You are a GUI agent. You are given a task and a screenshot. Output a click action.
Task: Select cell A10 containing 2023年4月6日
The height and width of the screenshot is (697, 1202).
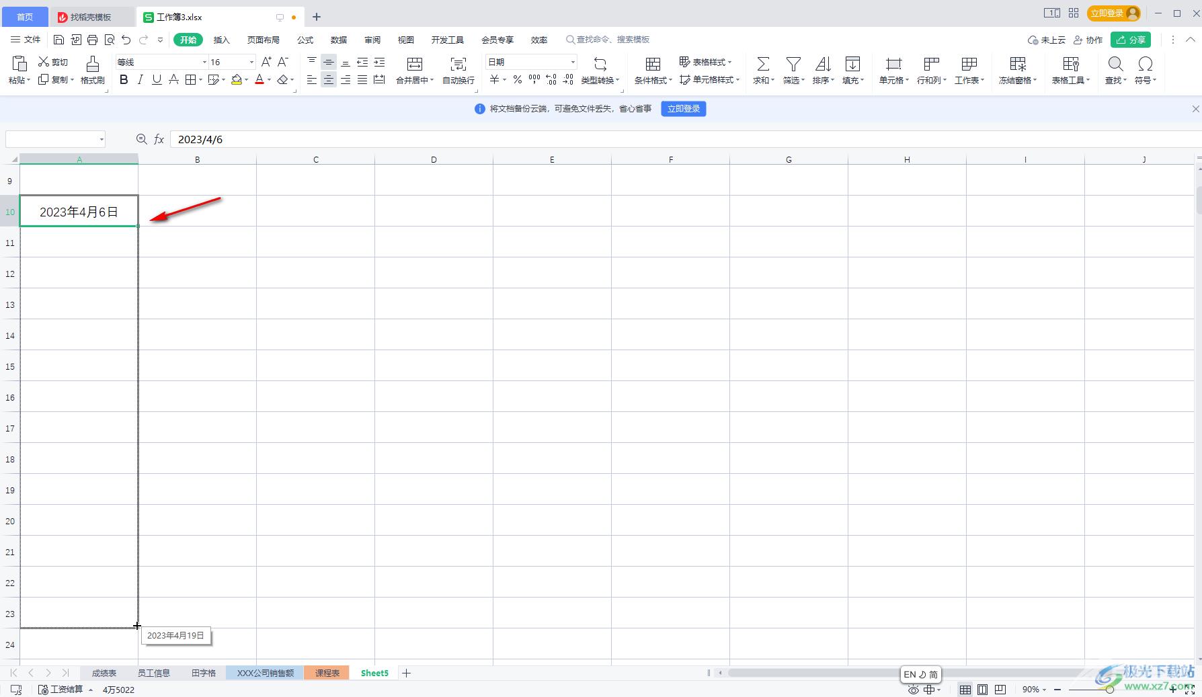tap(79, 211)
